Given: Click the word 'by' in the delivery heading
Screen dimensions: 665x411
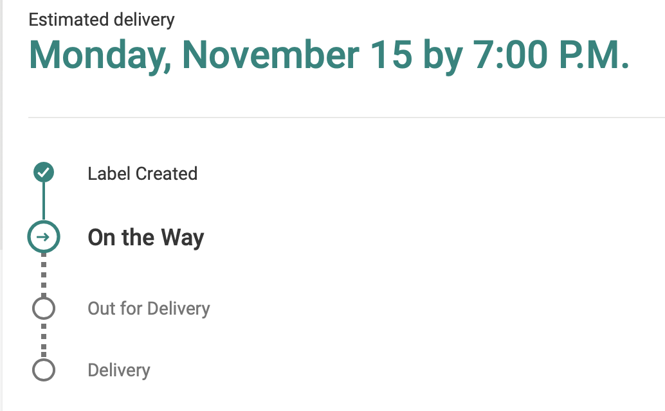Looking at the screenshot, I should [x=442, y=55].
